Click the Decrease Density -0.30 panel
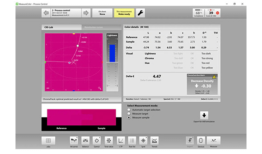 coord(202,85)
